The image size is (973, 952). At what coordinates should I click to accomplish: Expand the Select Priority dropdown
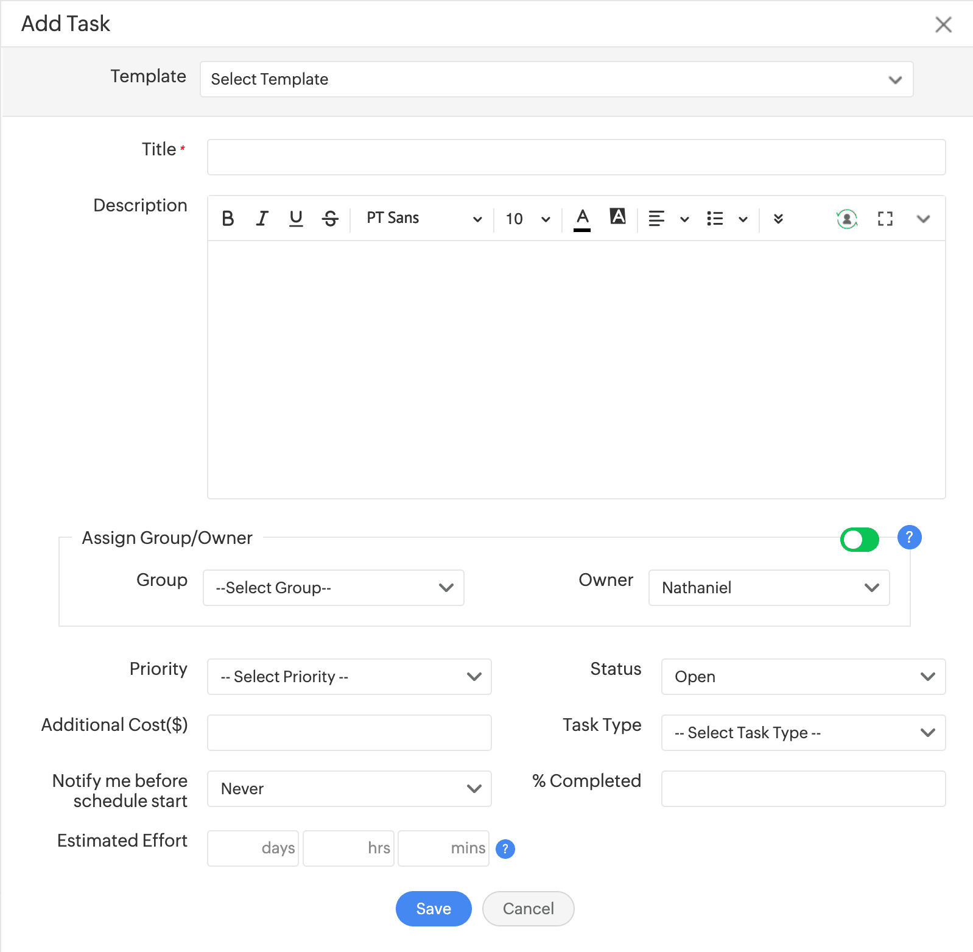[349, 677]
